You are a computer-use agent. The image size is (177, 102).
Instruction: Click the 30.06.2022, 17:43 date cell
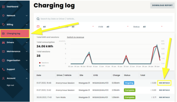click(x=44, y=97)
